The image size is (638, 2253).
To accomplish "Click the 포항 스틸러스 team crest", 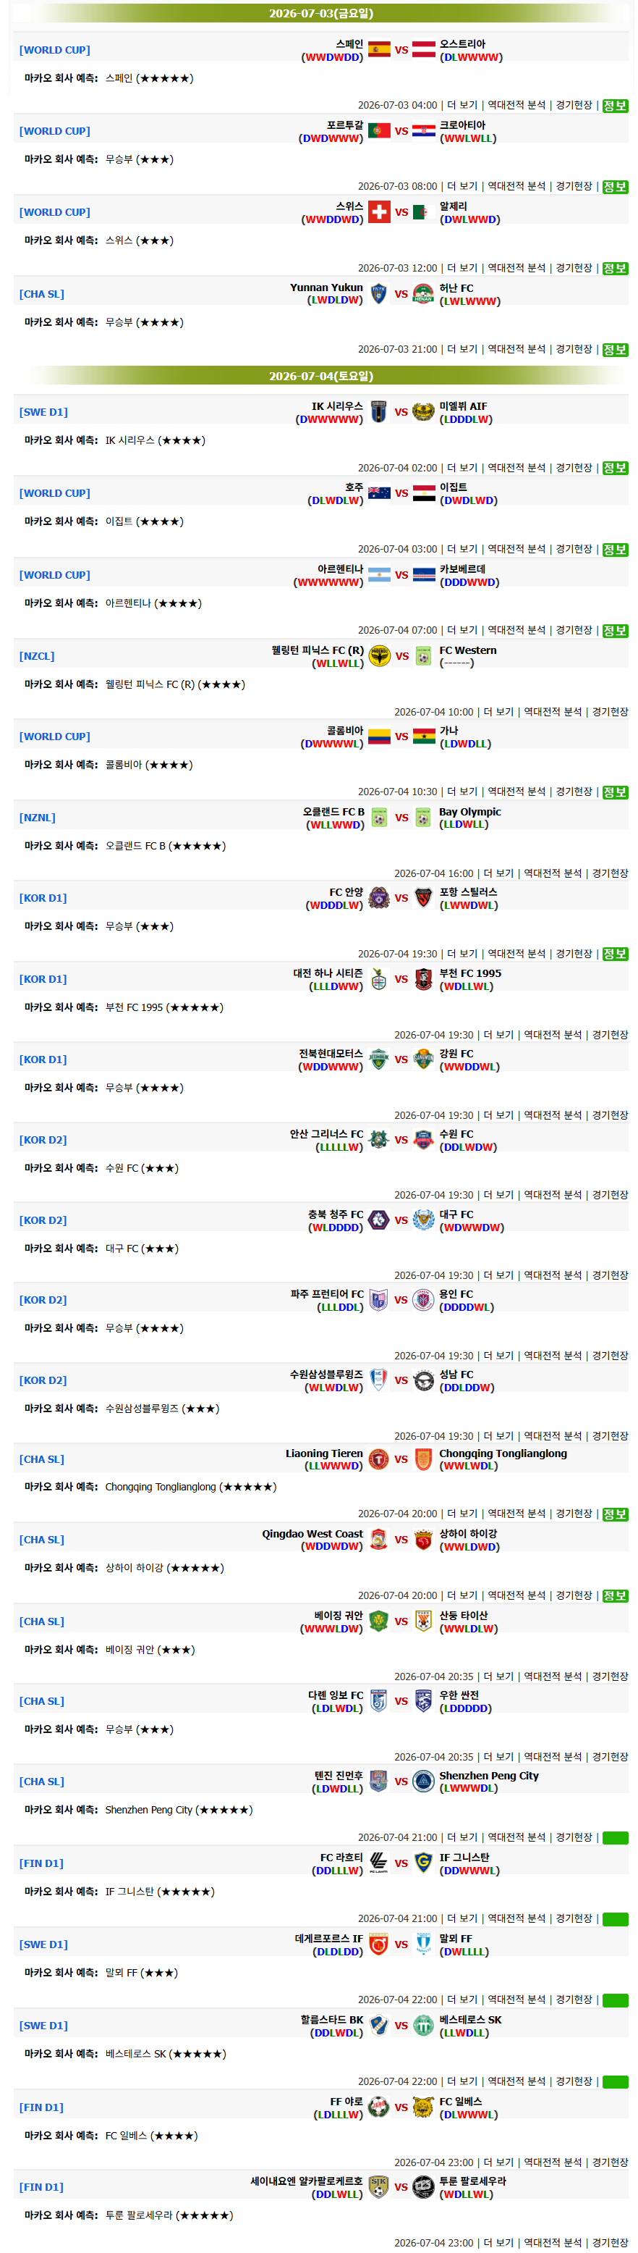I will pyautogui.click(x=424, y=898).
